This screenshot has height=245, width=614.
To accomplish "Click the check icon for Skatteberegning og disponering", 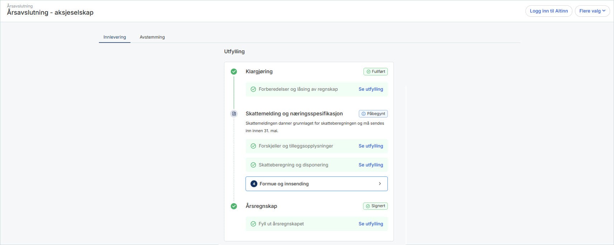I will tap(253, 165).
